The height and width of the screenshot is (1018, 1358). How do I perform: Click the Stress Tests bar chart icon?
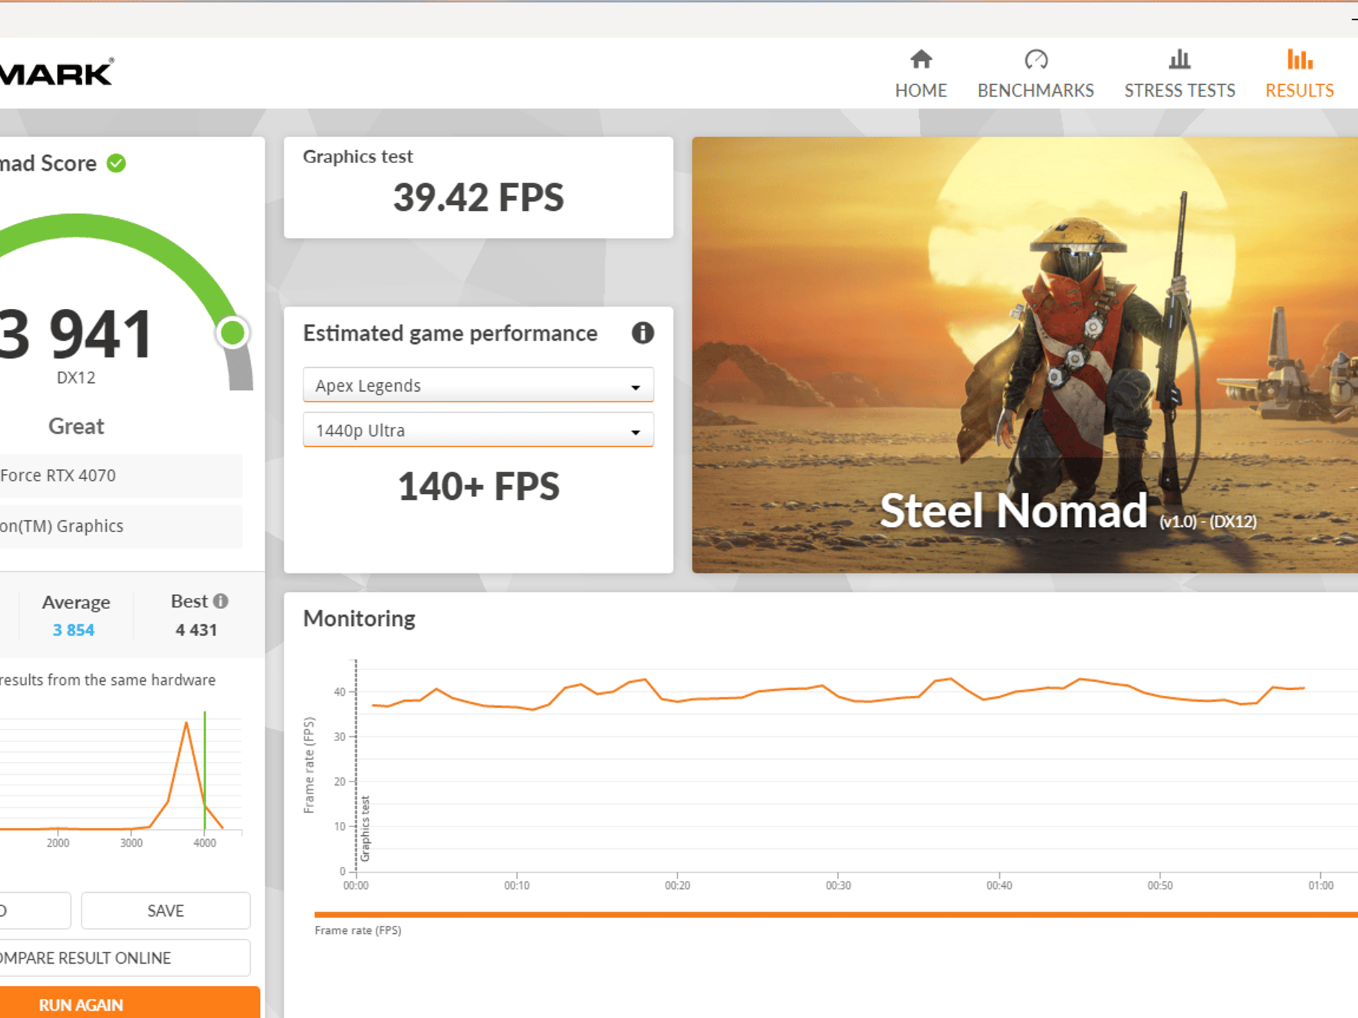pos(1180,60)
